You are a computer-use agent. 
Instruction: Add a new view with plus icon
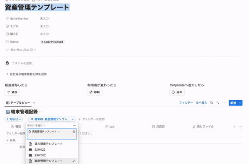click(x=34, y=103)
